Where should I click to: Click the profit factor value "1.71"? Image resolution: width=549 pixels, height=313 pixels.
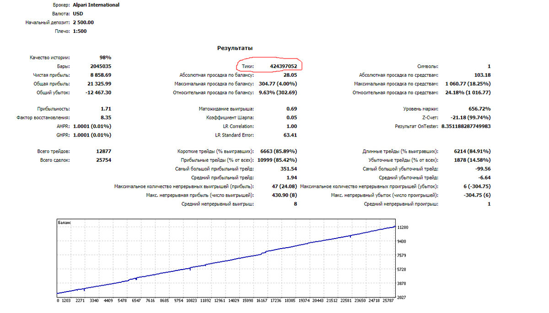pos(106,109)
